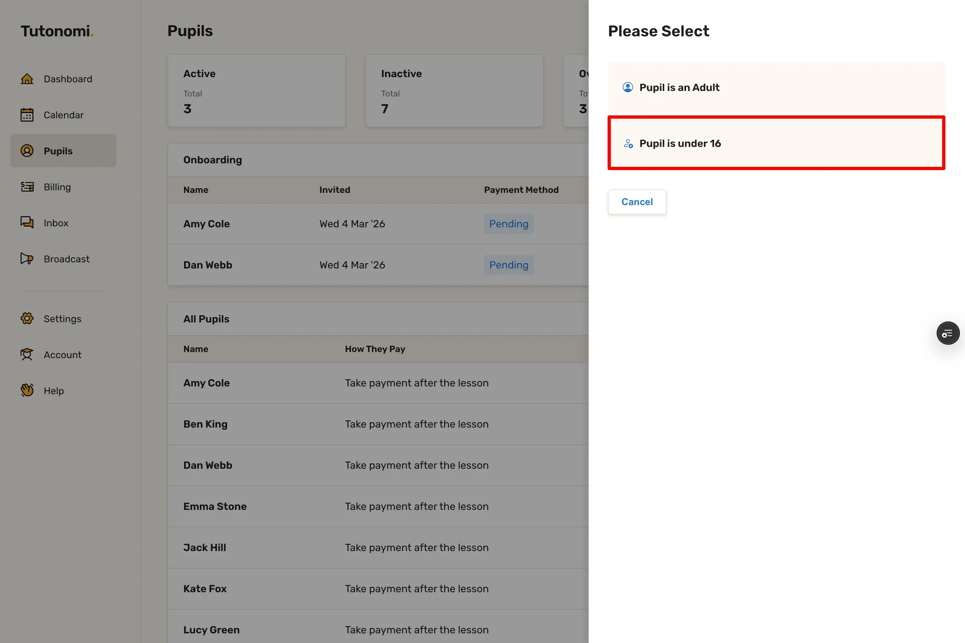Open the Inactive pupils total card
This screenshot has height=643, width=965.
454,91
